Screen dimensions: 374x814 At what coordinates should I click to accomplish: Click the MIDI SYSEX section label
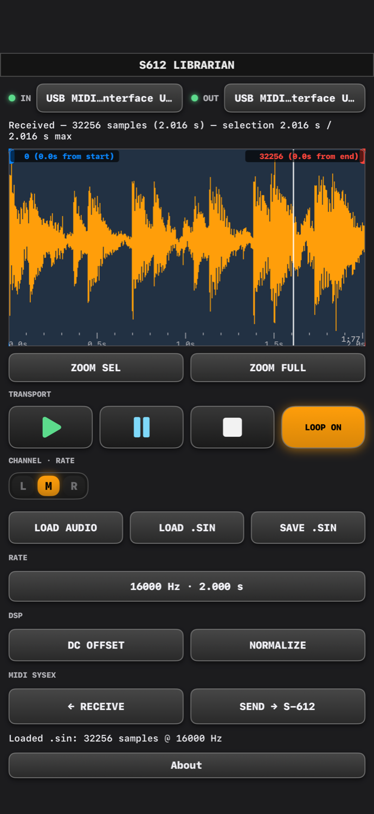coord(33,675)
